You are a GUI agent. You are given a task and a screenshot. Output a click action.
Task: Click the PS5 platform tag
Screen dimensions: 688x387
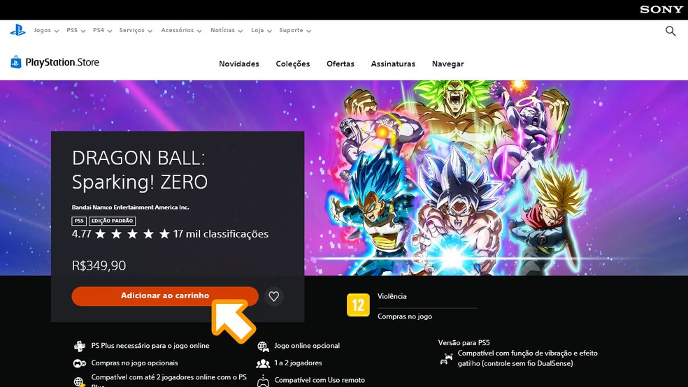[79, 221]
